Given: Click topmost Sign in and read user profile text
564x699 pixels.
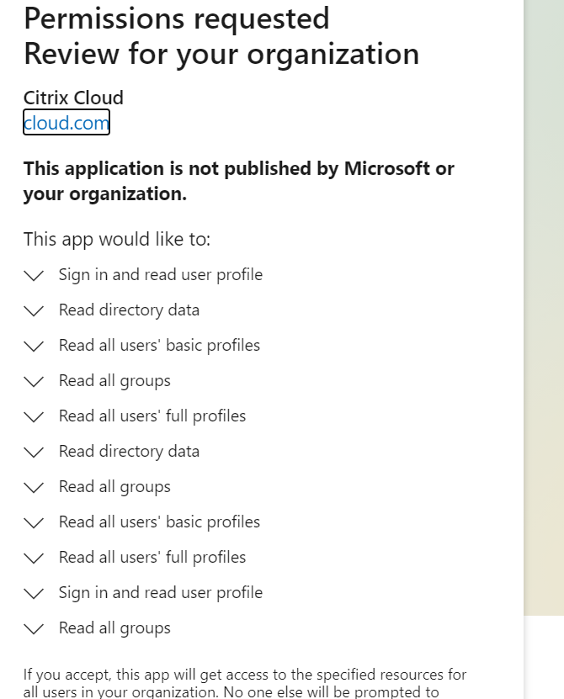Looking at the screenshot, I should tap(161, 275).
